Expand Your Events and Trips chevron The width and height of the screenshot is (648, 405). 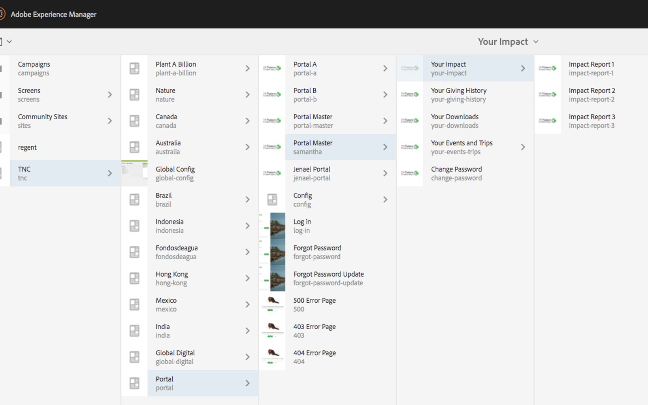coord(523,147)
